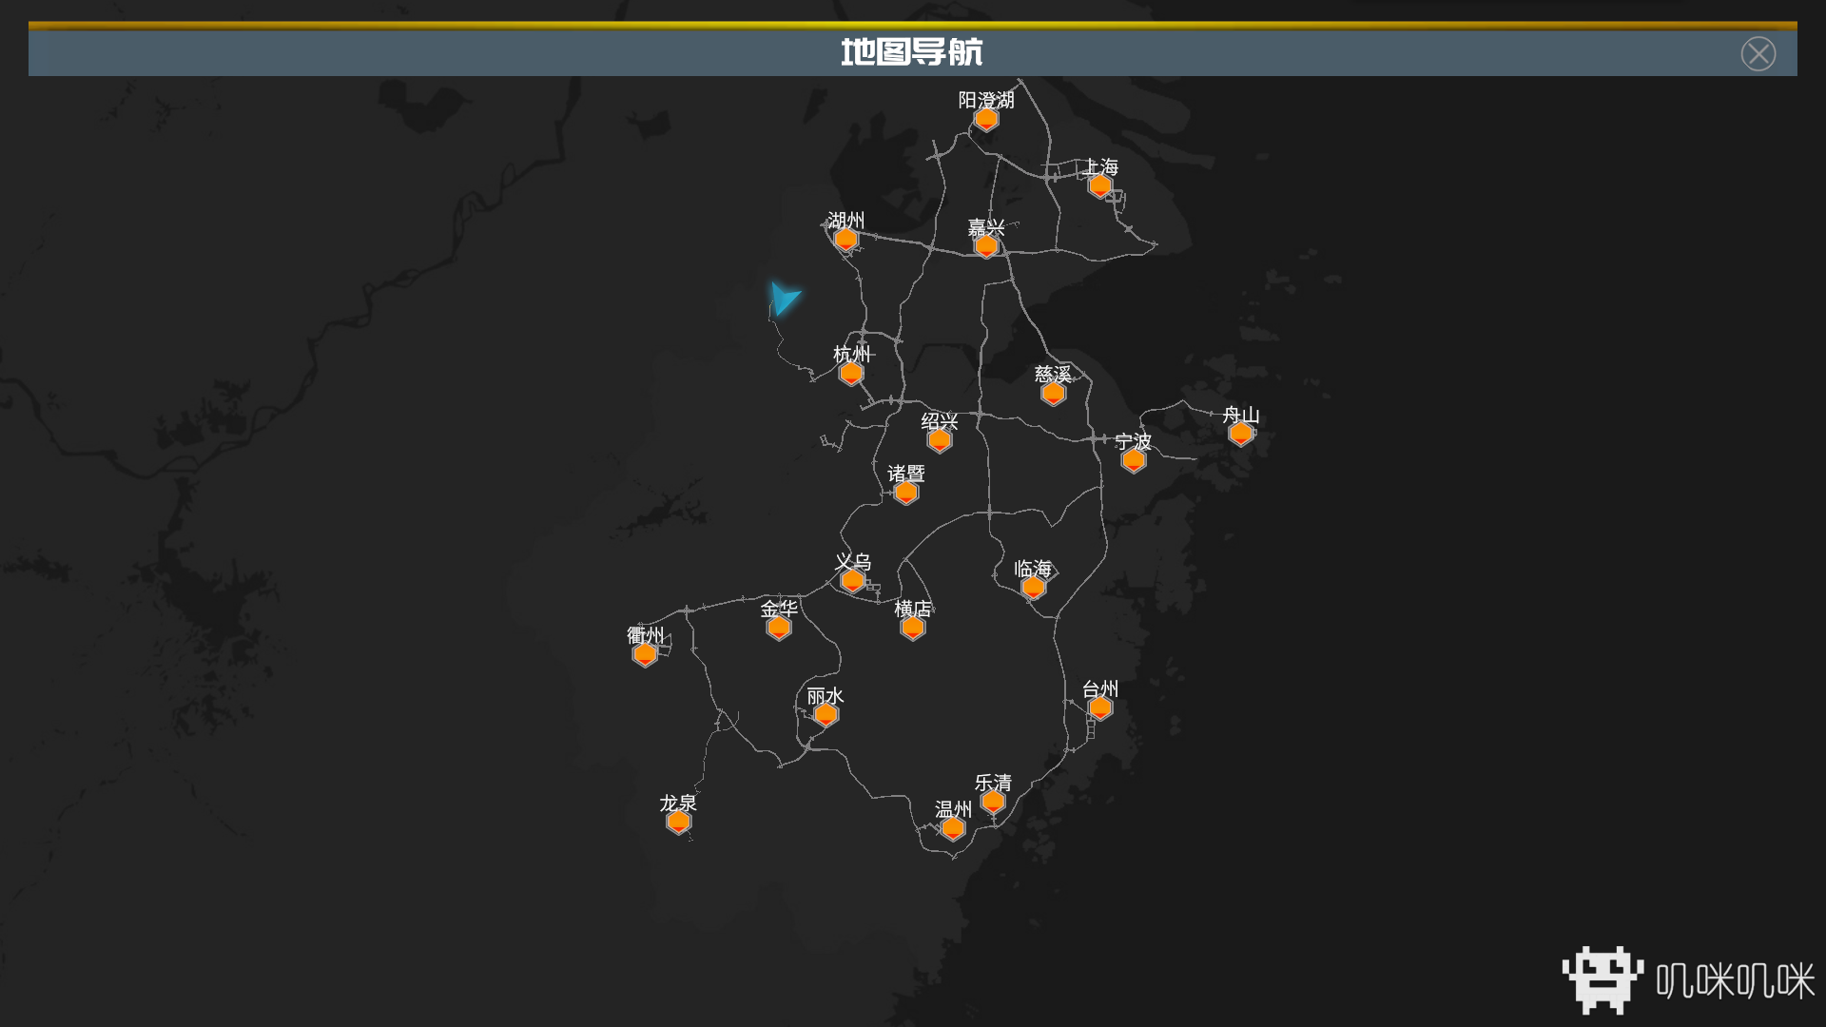Click the 阳澄湖 location marker

pos(986,119)
